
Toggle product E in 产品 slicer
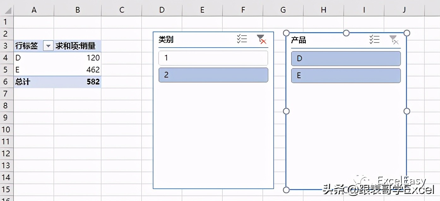click(346, 76)
